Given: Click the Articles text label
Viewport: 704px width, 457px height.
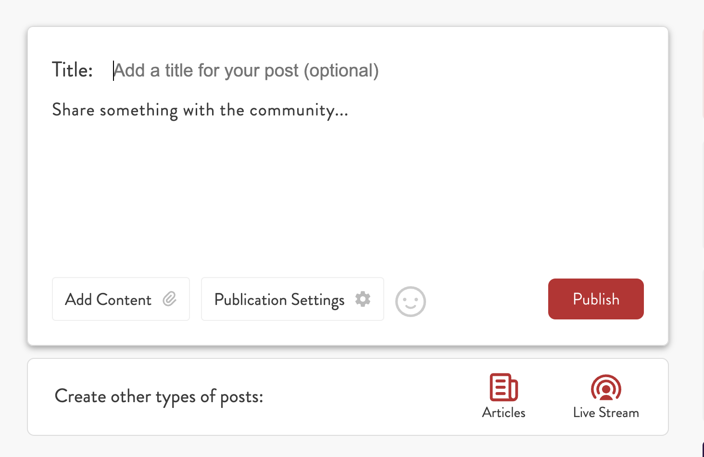Looking at the screenshot, I should [503, 413].
